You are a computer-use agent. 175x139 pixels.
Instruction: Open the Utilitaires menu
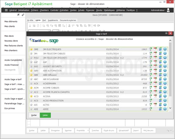pos(120,10)
